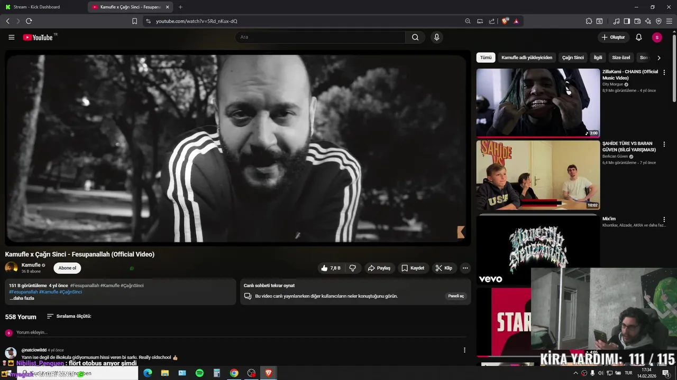The width and height of the screenshot is (677, 380).
Task: Click the Oluştur create button
Action: pos(613,37)
